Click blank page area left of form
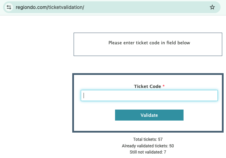Screen dimensions: 226x158 [x=36, y=87]
